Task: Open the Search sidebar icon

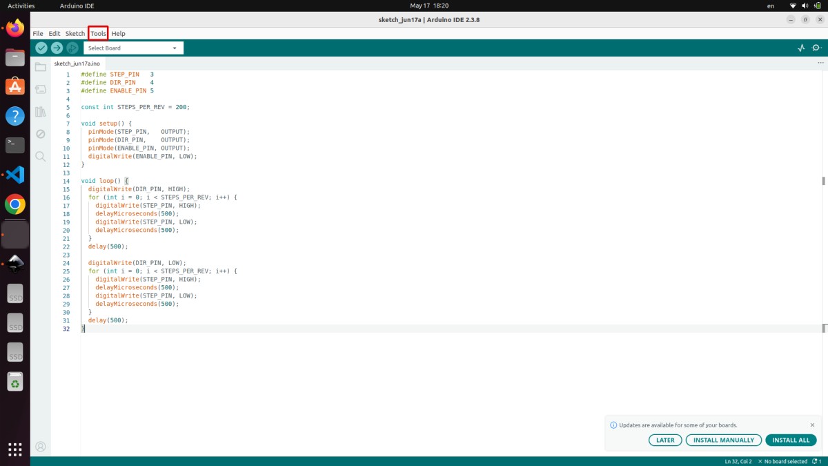Action: [41, 157]
